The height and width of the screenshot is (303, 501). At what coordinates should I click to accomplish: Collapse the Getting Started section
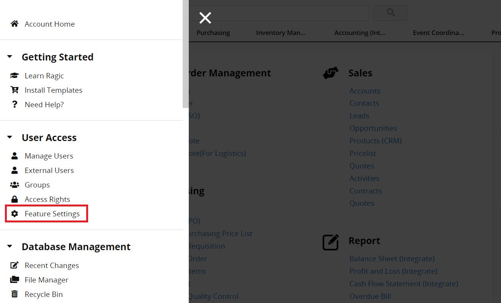[9, 56]
